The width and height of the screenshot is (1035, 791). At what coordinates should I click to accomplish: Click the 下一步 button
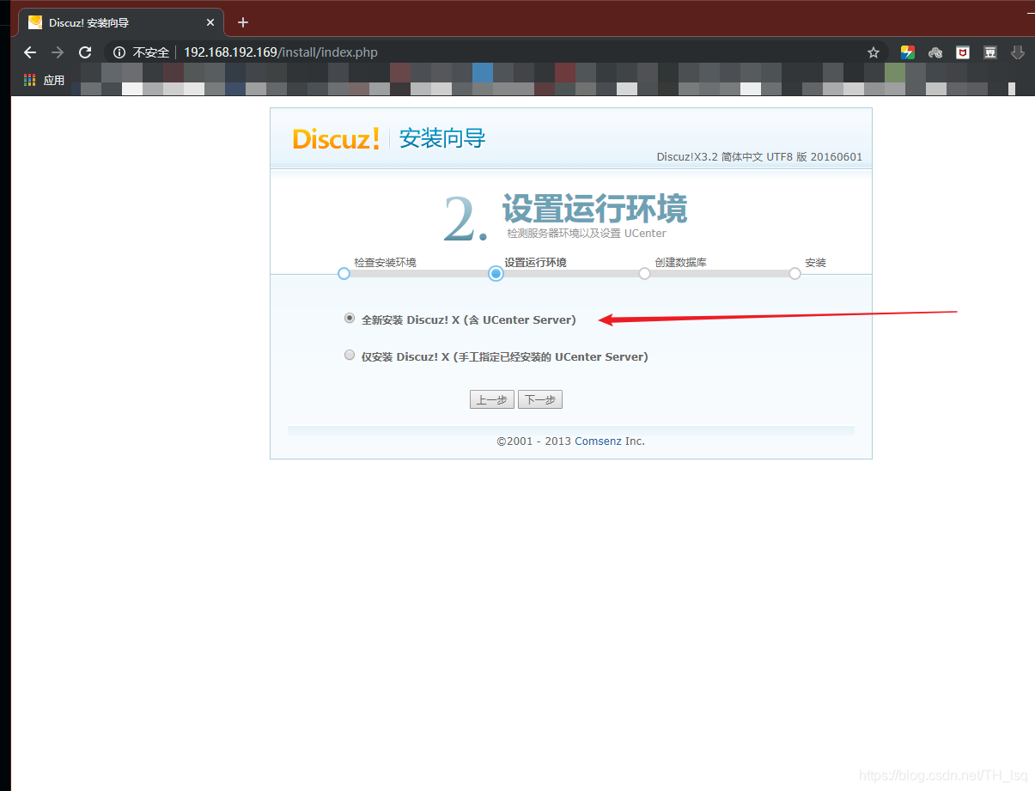tap(540, 399)
